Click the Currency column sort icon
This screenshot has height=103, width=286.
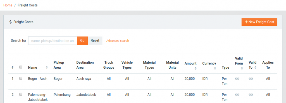click(x=215, y=68)
